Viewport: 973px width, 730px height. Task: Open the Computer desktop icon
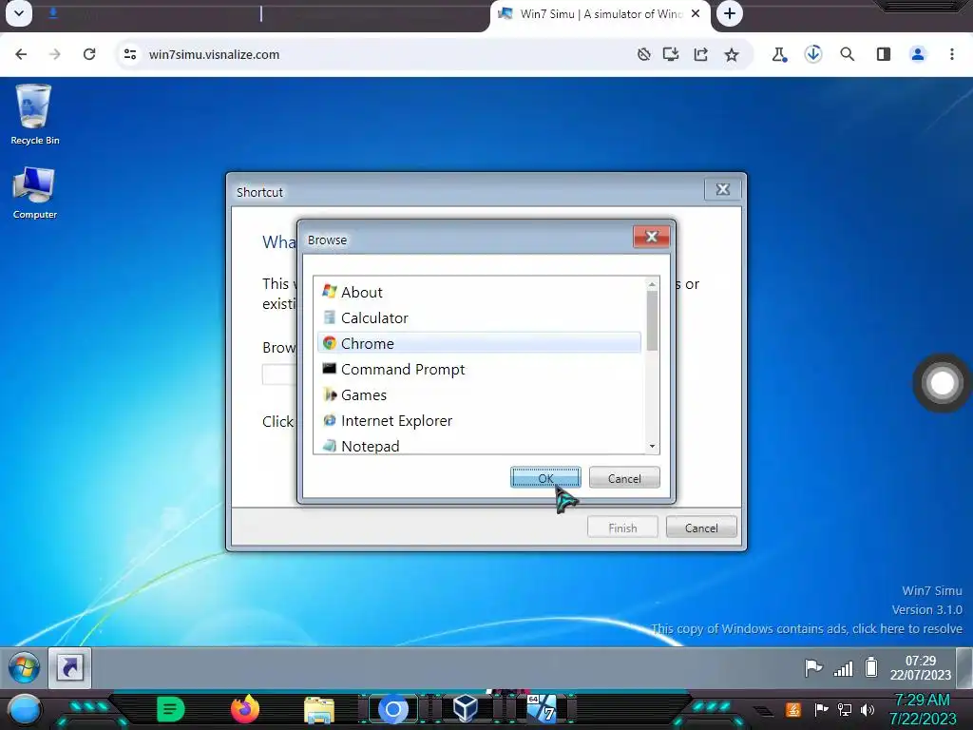pos(35,192)
